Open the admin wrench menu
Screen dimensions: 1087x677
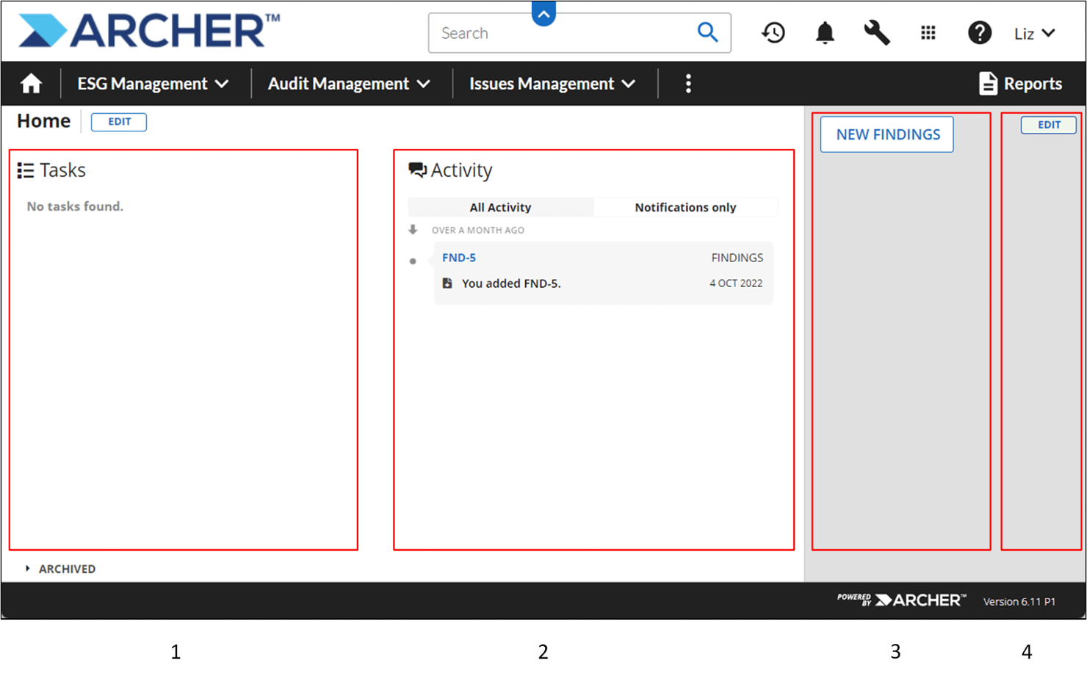(877, 32)
